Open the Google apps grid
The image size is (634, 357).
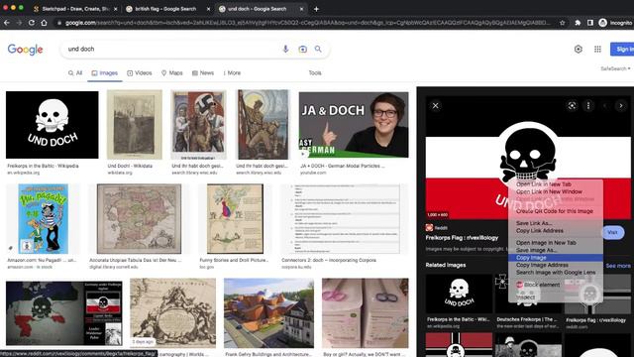pyautogui.click(x=597, y=49)
